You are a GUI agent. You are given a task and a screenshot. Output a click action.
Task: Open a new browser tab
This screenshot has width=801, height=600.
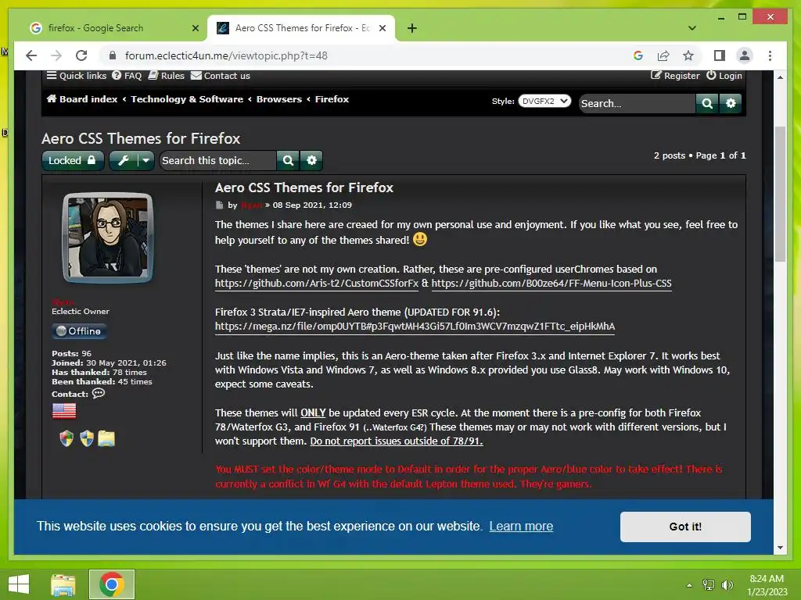[x=412, y=28]
